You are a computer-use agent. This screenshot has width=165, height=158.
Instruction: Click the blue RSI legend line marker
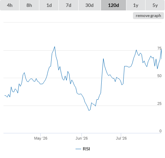coord(78,149)
